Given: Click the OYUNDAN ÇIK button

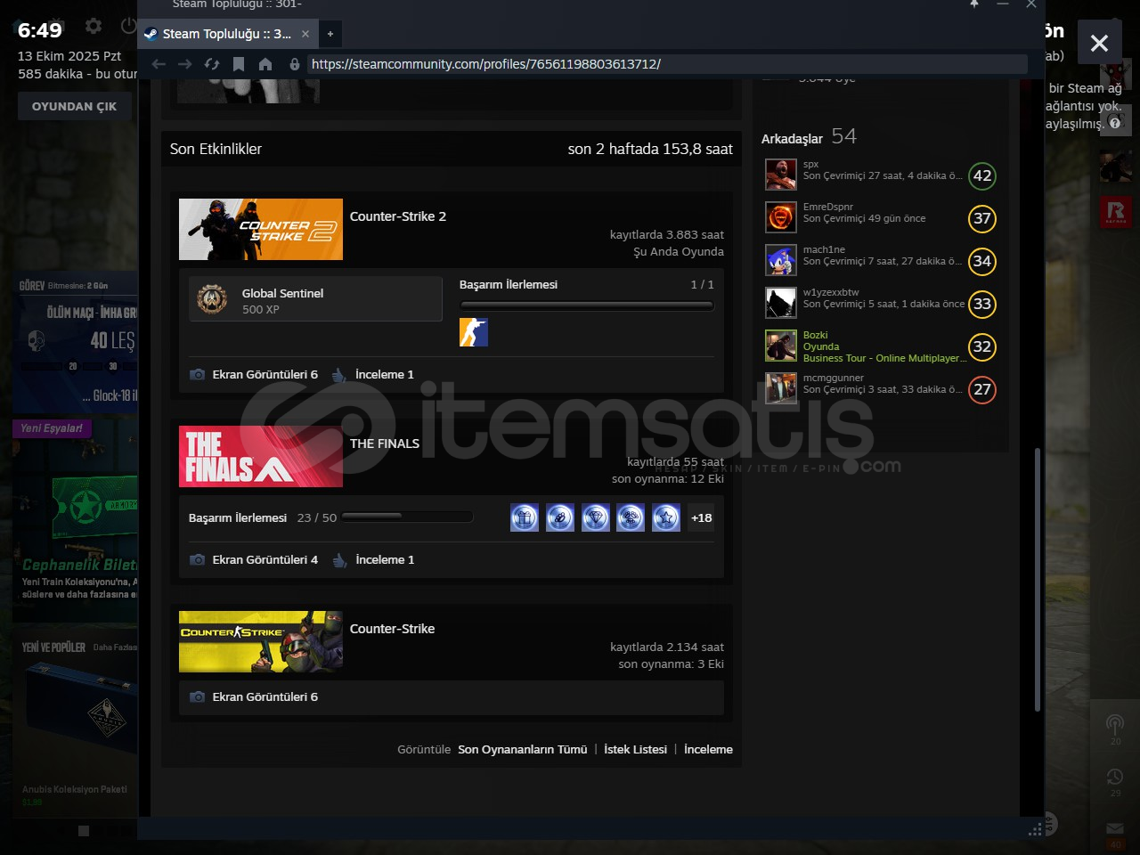Looking at the screenshot, I should 75,107.
